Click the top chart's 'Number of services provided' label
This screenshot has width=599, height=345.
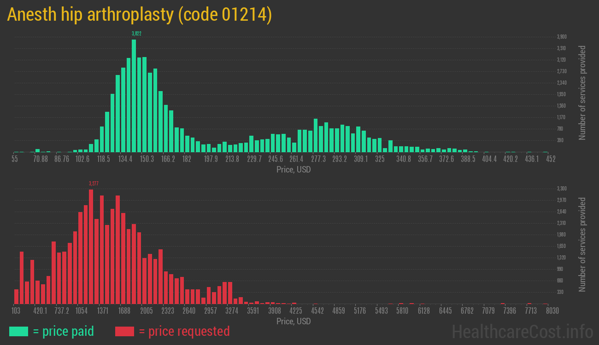[582, 92]
